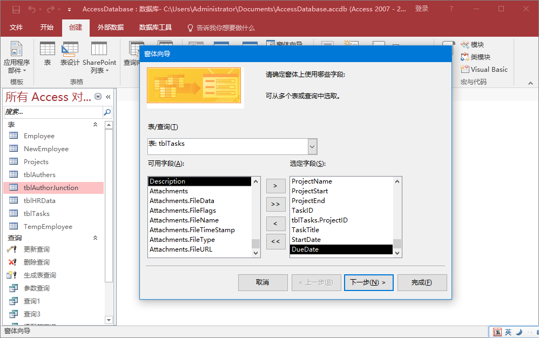539x338 pixels.
Task: Open tblTasks table in navigation pane
Action: tap(36, 214)
